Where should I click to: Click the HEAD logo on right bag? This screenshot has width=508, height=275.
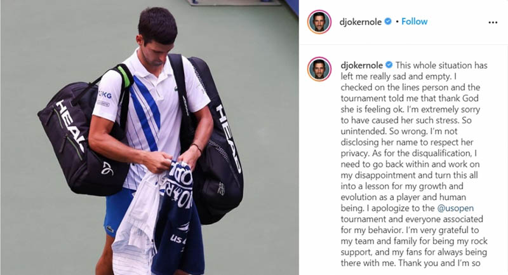click(229, 138)
